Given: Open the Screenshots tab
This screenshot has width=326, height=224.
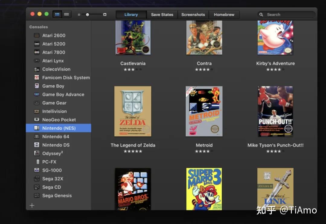Looking at the screenshot, I should [193, 14].
